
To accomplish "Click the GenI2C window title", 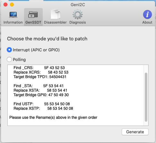I will click(78, 5).
